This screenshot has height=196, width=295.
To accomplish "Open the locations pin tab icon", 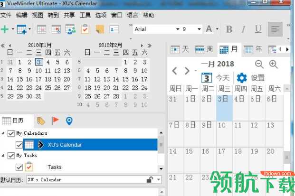I will tap(69, 121).
